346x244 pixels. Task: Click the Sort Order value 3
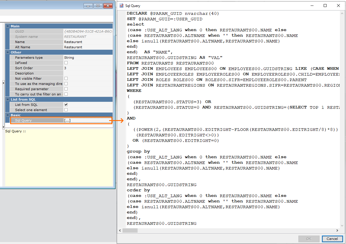[x=88, y=68]
